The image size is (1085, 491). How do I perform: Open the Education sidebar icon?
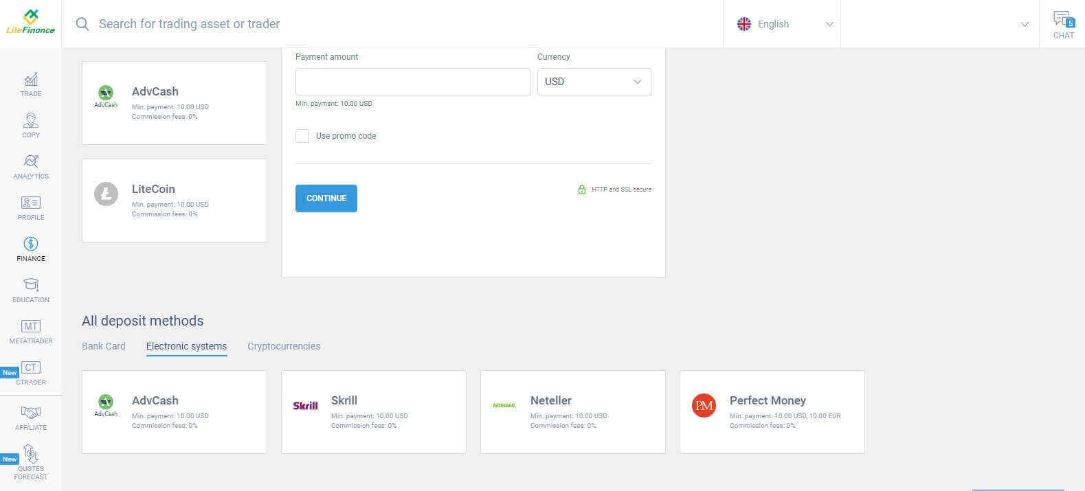(31, 286)
